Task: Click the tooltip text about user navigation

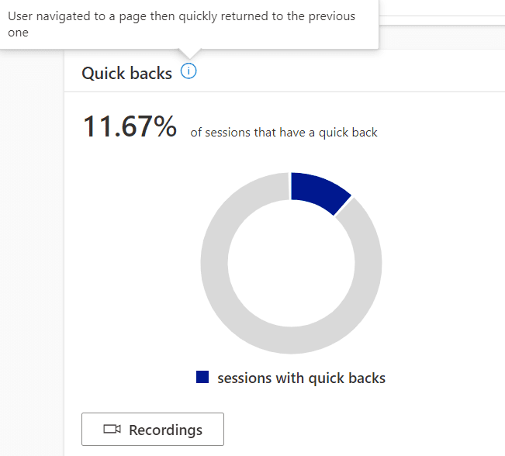Action: (x=182, y=16)
